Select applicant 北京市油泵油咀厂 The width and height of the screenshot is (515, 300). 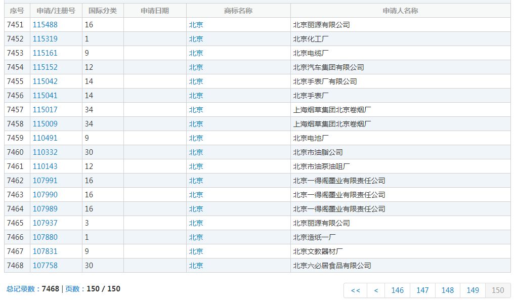tap(321, 166)
